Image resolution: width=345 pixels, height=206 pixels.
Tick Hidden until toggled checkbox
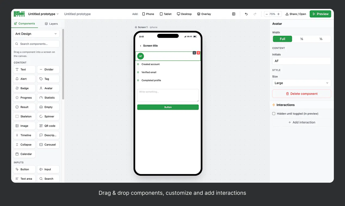274,114
